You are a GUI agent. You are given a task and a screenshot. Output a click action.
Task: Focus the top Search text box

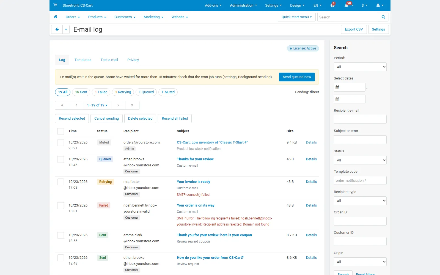348,17
